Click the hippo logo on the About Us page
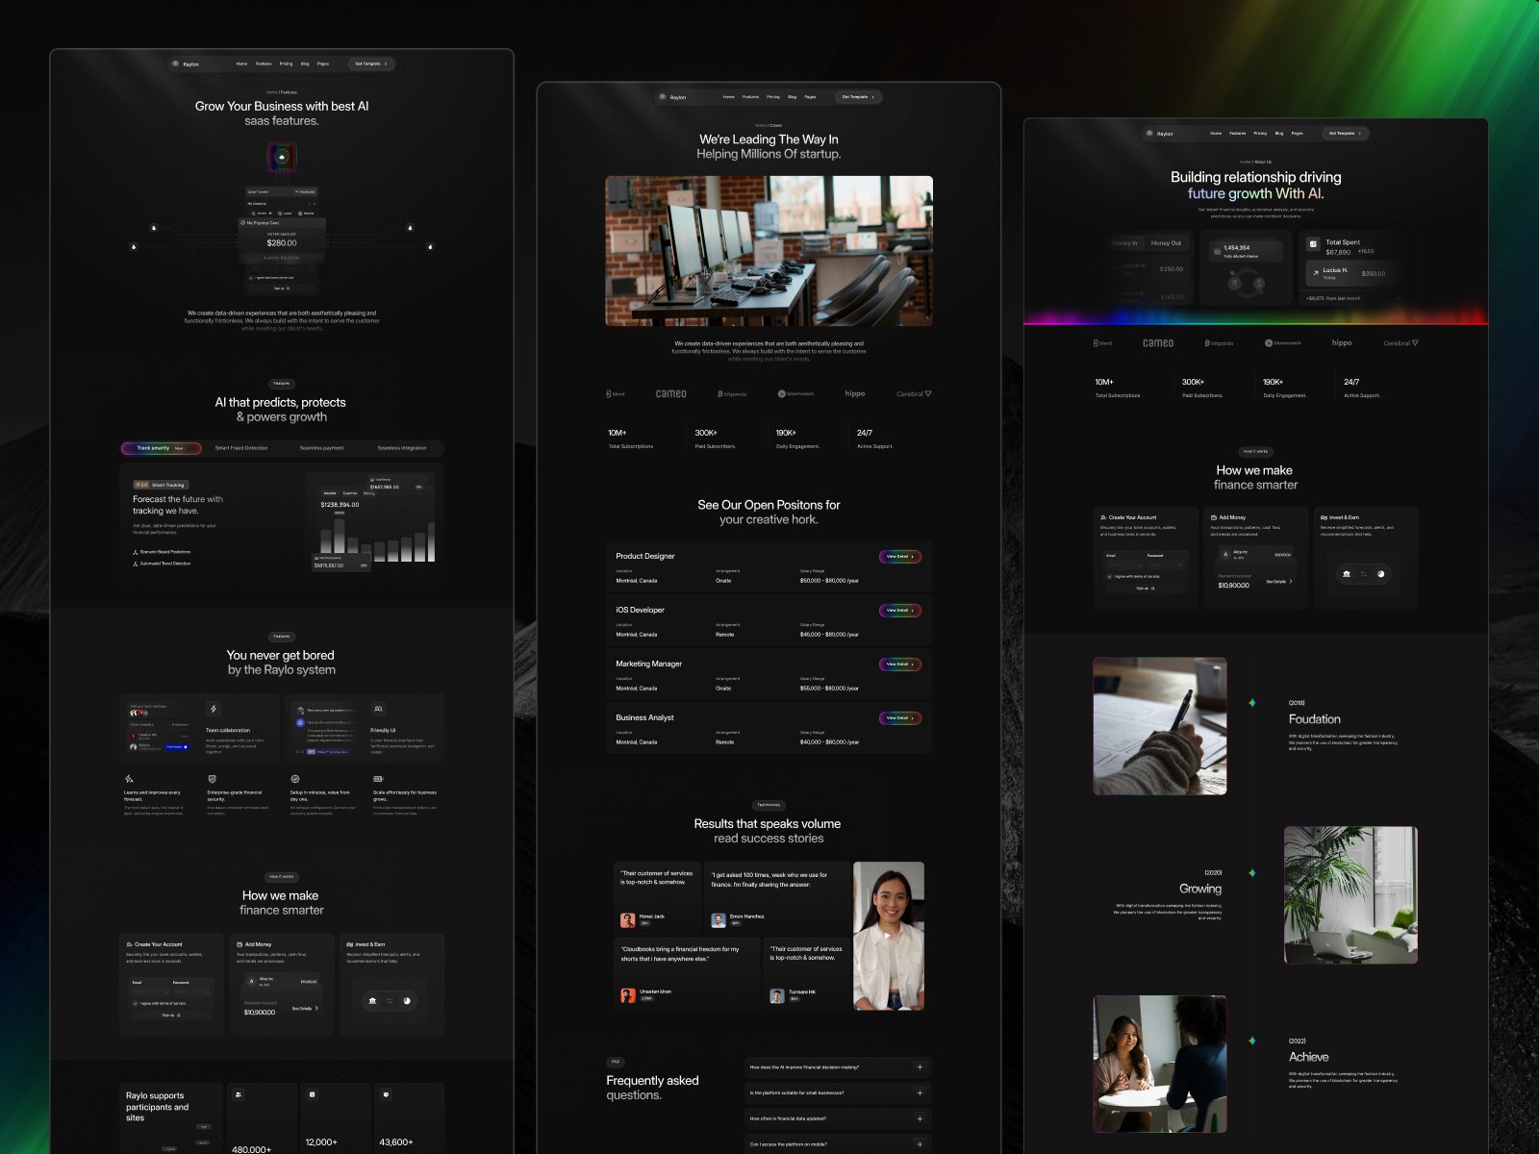The width and height of the screenshot is (1539, 1154). [1342, 343]
